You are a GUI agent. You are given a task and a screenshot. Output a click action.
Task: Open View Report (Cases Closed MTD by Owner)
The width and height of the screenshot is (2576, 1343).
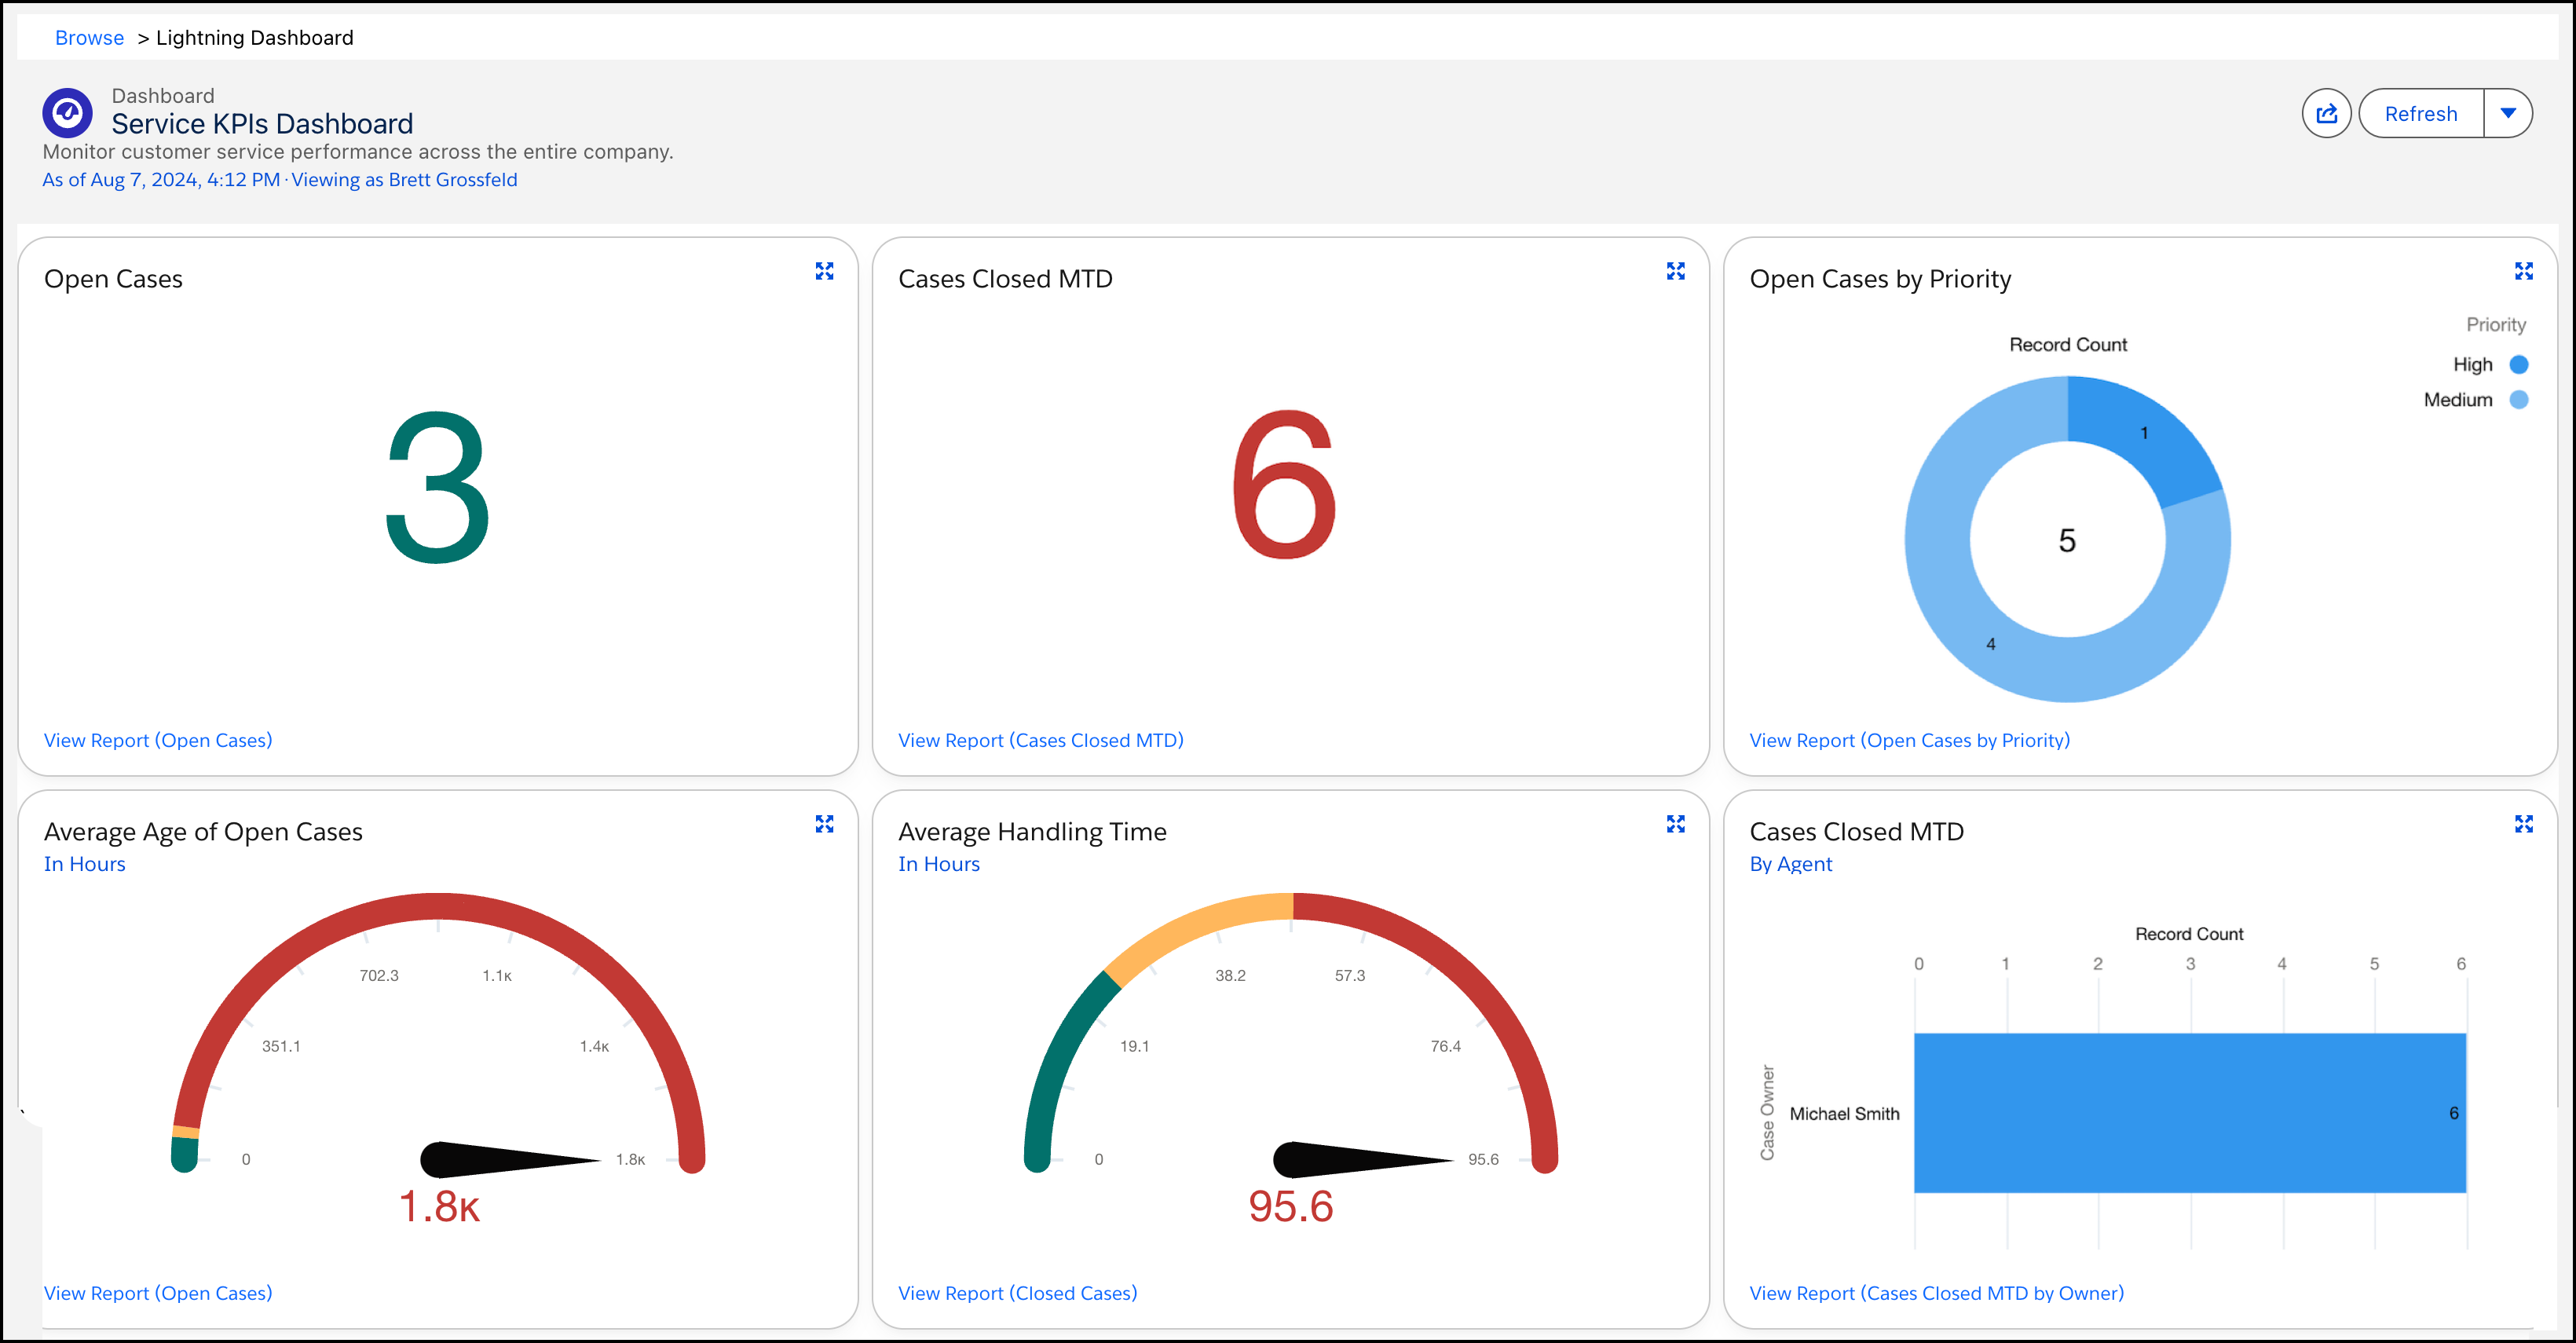[x=1937, y=1293]
